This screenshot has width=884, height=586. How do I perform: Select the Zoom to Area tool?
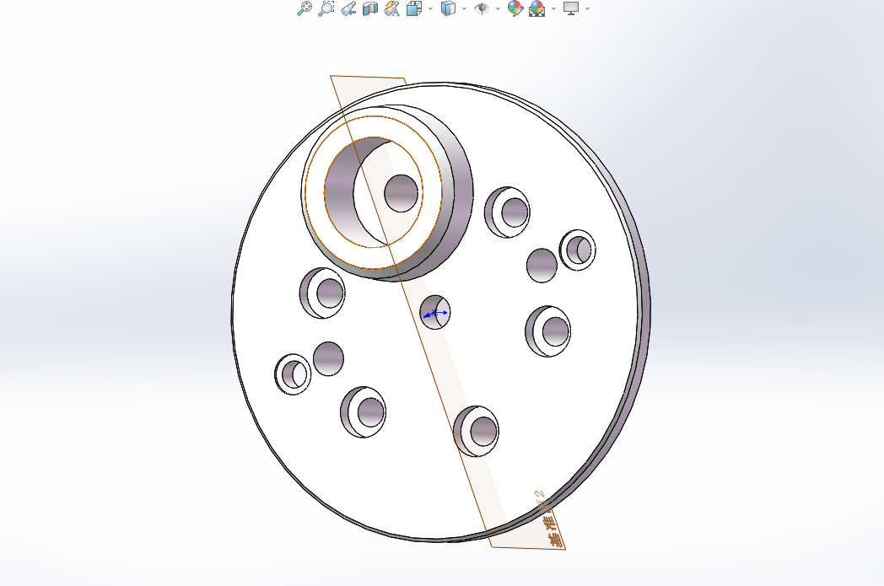(x=326, y=8)
